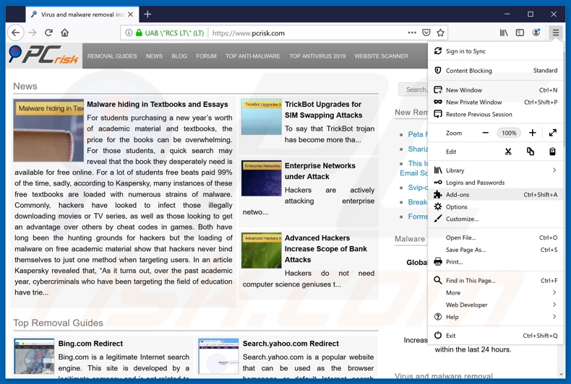Open REMOVAL GUIDES nav link
The image size is (571, 384).
tap(112, 56)
